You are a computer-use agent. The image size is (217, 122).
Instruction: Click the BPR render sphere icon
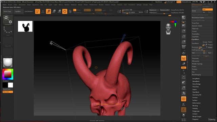tap(184, 18)
